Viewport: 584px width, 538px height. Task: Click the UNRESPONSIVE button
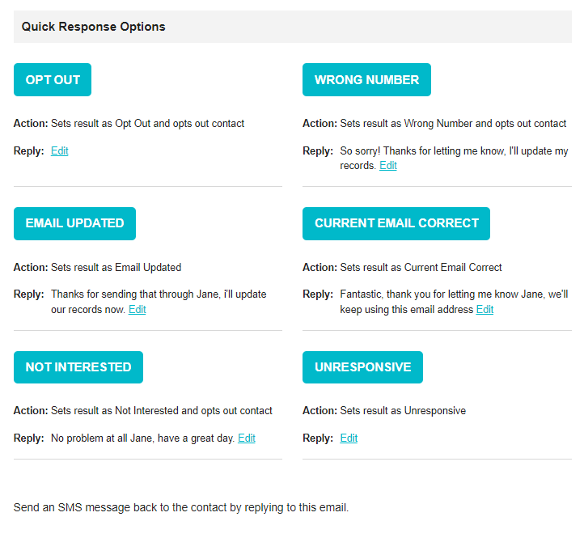pos(362,367)
